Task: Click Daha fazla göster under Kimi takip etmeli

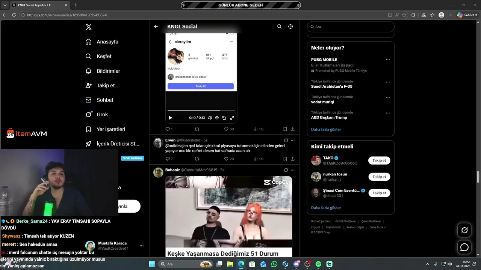Action: click(x=326, y=208)
